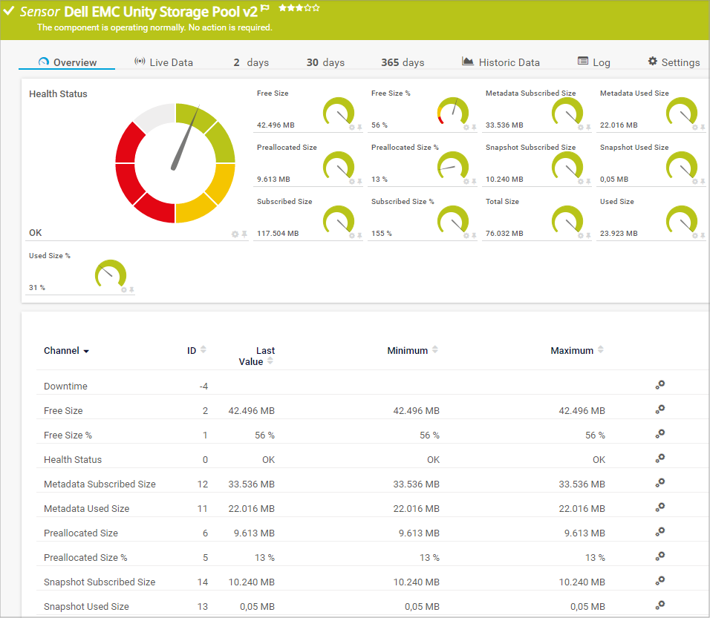Switch to the Live Data tab
Viewport: 710px width, 618px height.
click(163, 62)
